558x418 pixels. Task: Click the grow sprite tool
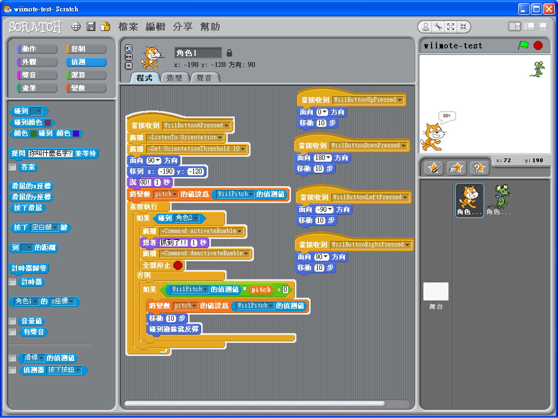451,26
